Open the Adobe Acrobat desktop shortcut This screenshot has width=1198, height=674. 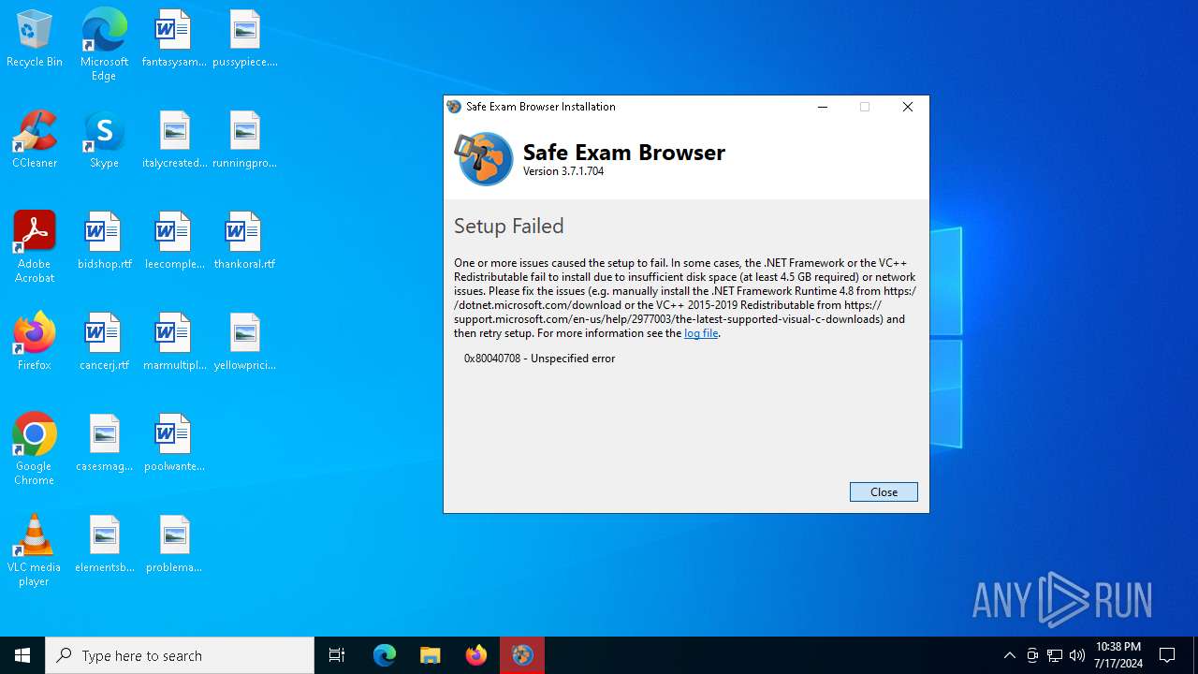pyautogui.click(x=35, y=247)
